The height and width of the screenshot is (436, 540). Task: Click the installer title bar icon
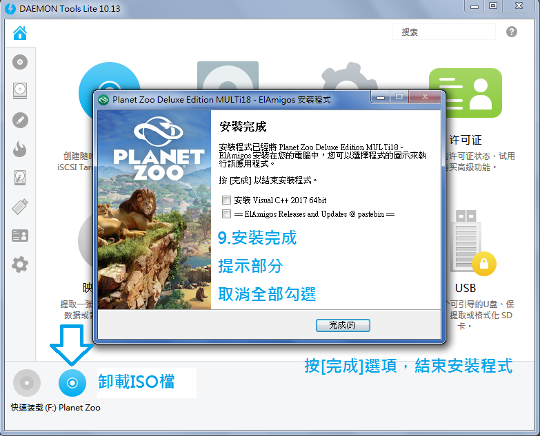tap(103, 100)
